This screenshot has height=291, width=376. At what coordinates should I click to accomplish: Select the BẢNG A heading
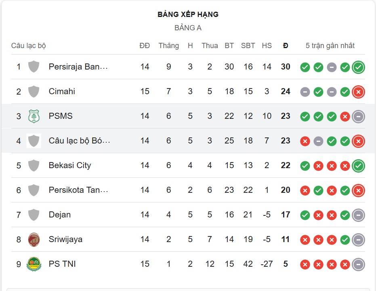[x=188, y=28]
